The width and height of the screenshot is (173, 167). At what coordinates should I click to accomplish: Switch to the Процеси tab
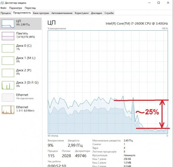coord(6,13)
